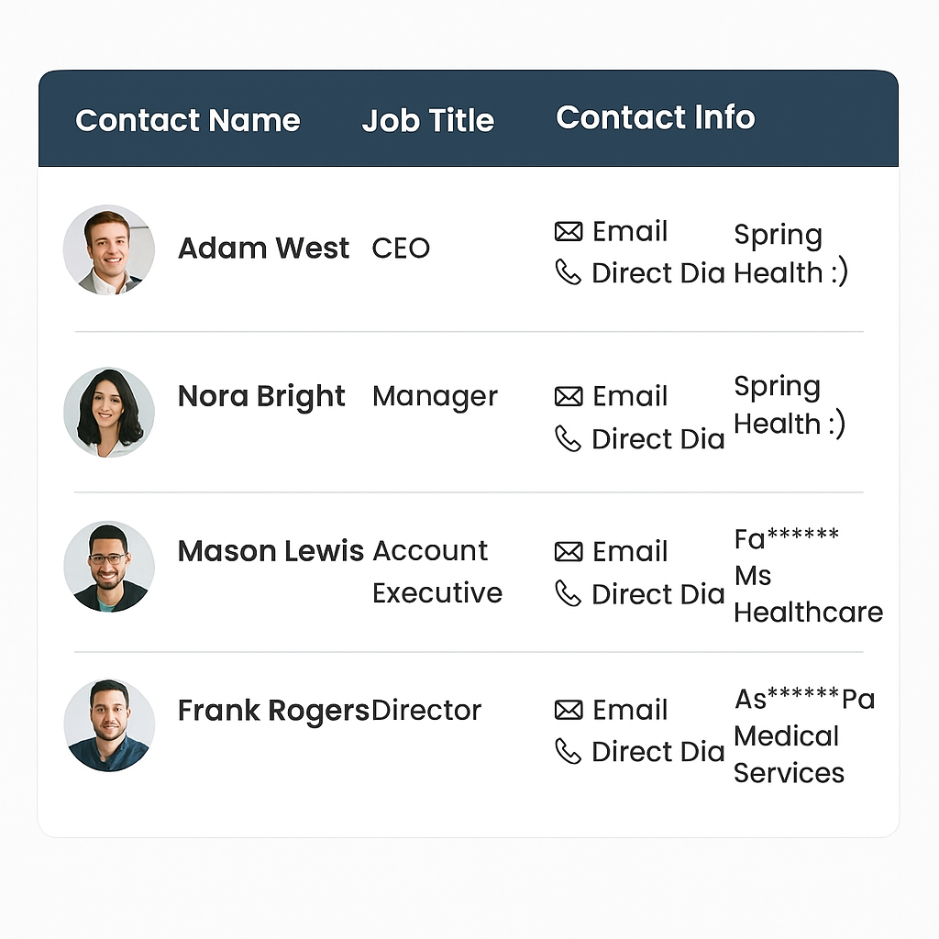The height and width of the screenshot is (939, 939).
Task: Click Frank Rogers's email envelope icon
Action: [569, 710]
